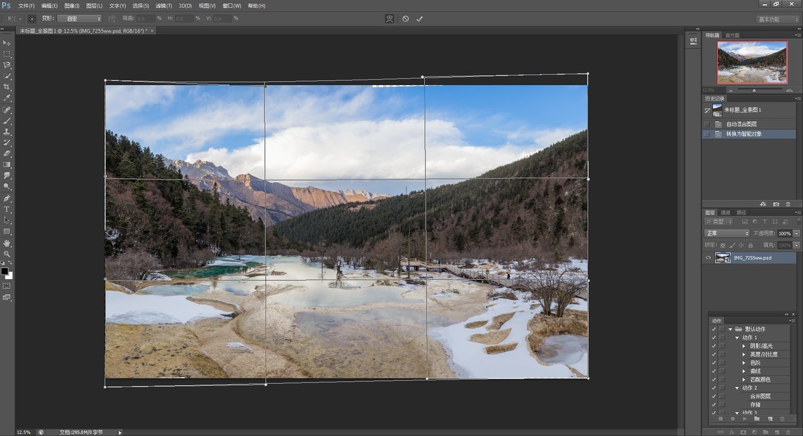
Task: Select the Lasso tool
Action: point(7,65)
